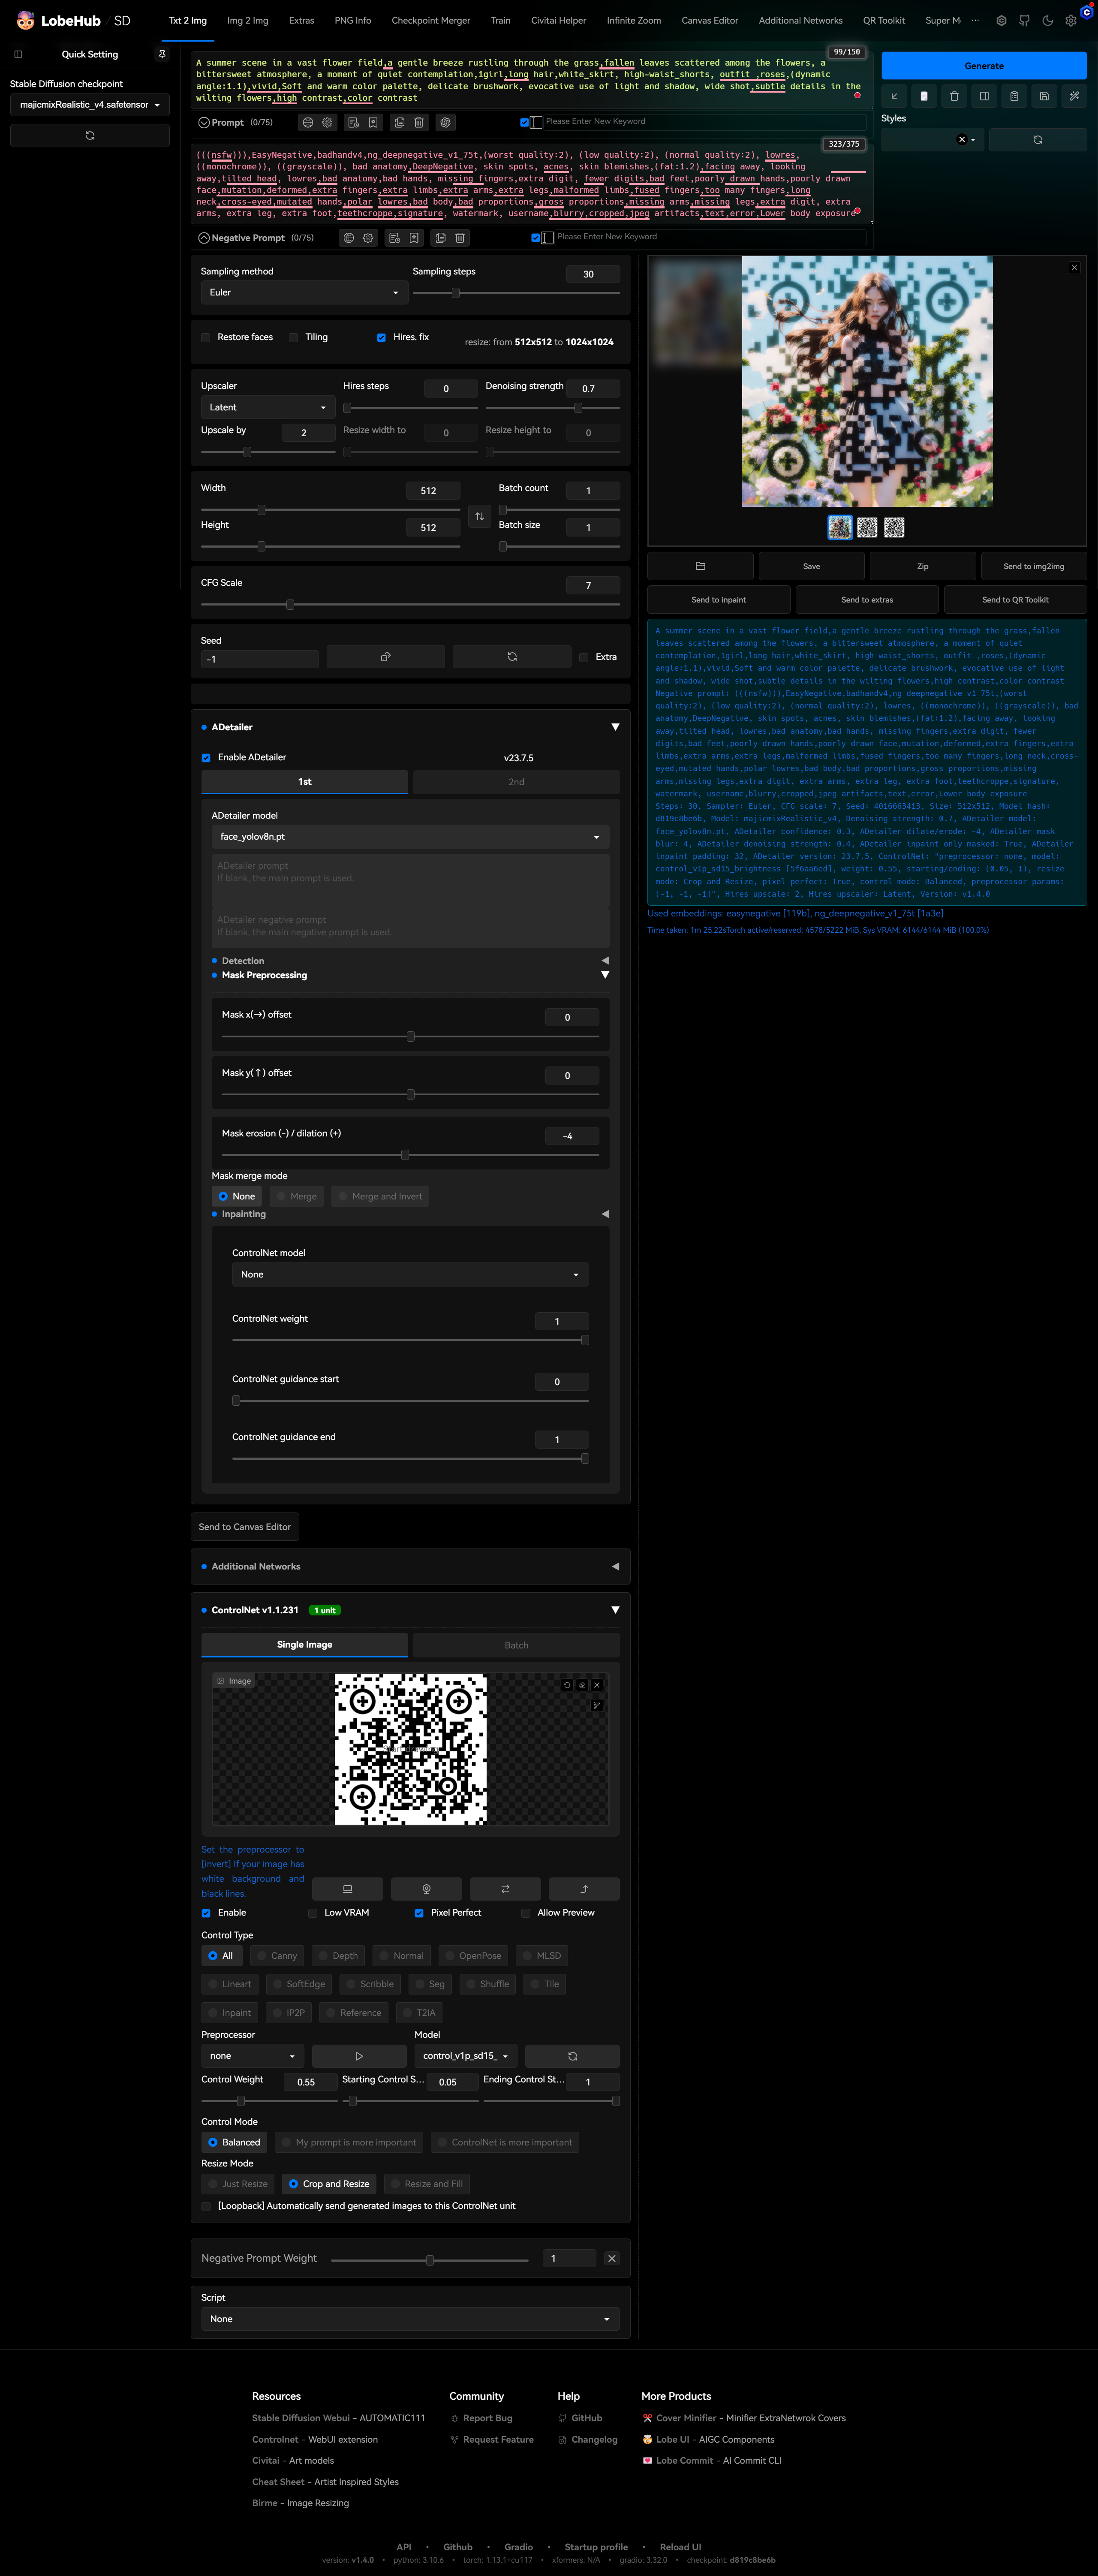Click the CFG Scale slider
1098x2576 pixels.
[x=410, y=605]
